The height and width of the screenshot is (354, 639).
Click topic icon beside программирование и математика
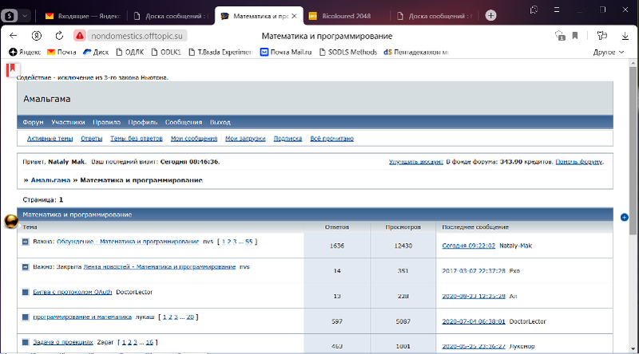click(x=26, y=317)
